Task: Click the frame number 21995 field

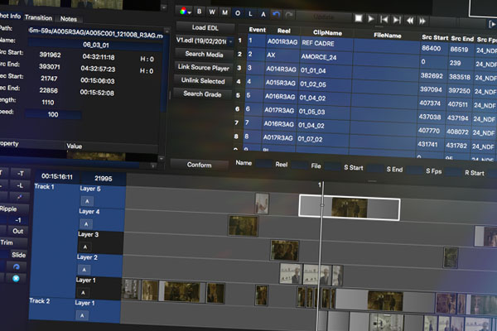Action: point(104,179)
